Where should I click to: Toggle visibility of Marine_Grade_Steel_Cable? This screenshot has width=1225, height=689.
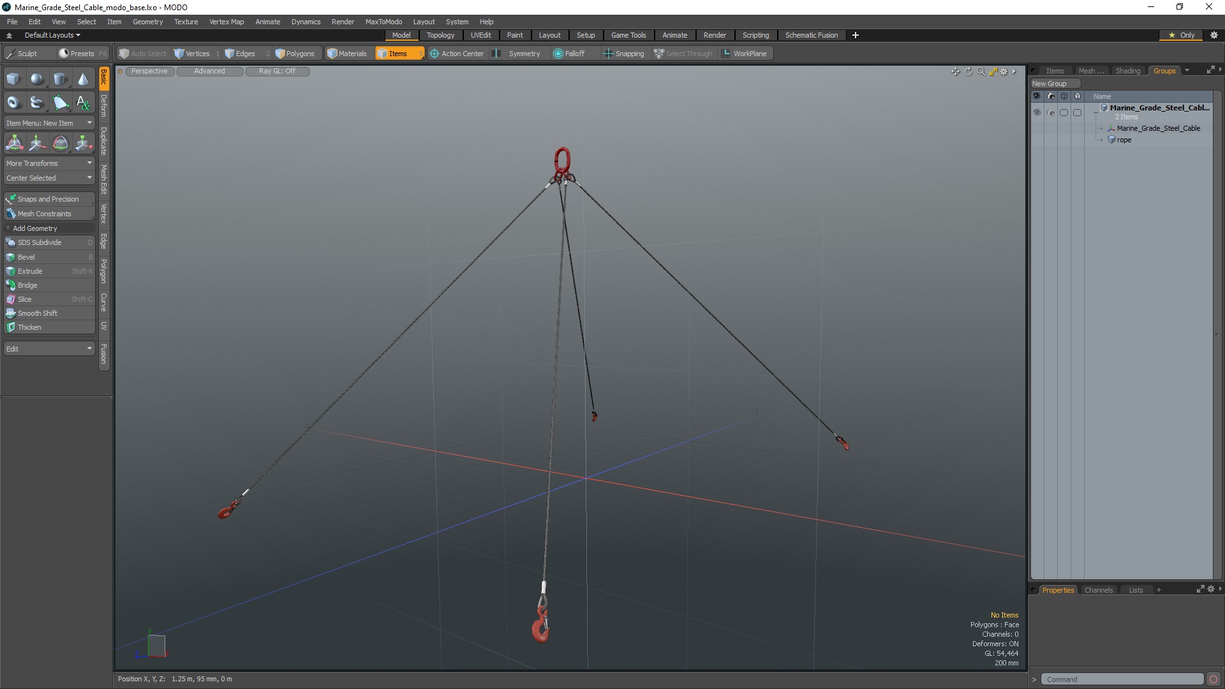point(1037,128)
